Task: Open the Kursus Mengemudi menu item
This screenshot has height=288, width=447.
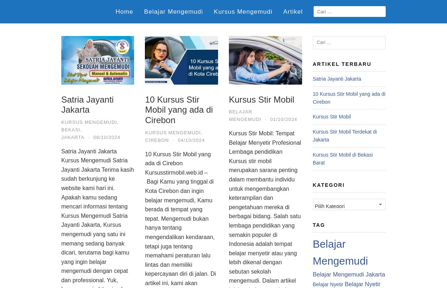Action: (x=243, y=12)
